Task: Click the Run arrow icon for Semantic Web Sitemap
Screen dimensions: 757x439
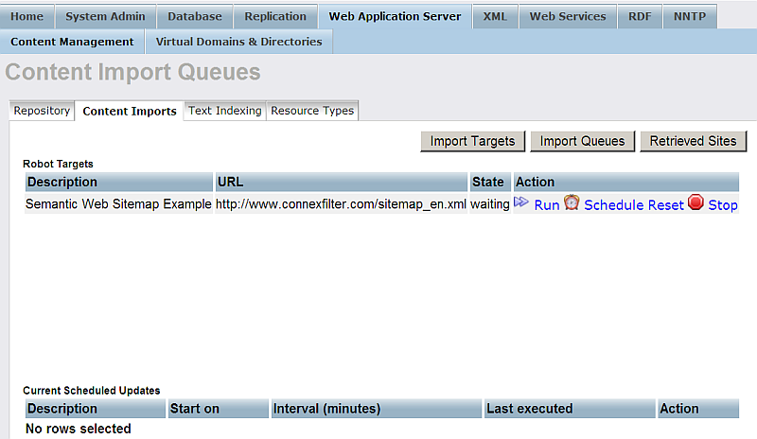Action: (x=521, y=202)
